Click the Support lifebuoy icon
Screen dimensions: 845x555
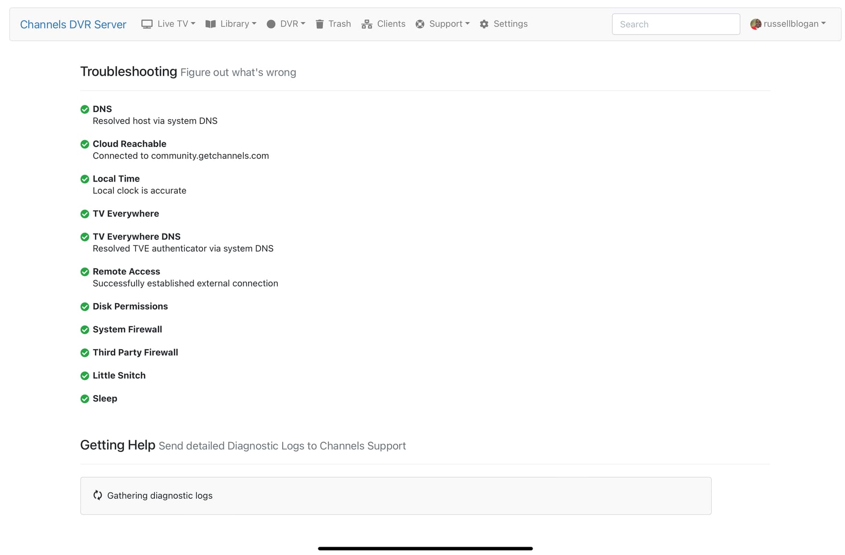tap(420, 24)
